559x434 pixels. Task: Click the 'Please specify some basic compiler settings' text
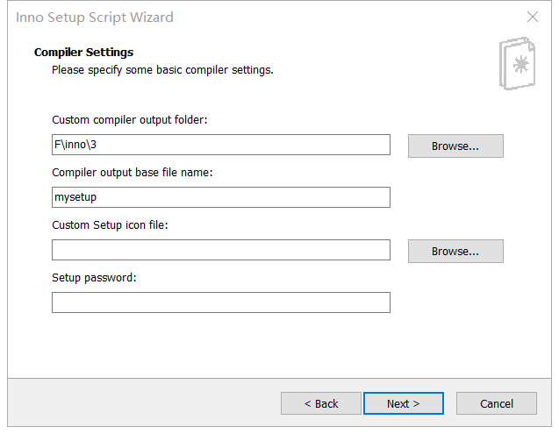pos(162,70)
